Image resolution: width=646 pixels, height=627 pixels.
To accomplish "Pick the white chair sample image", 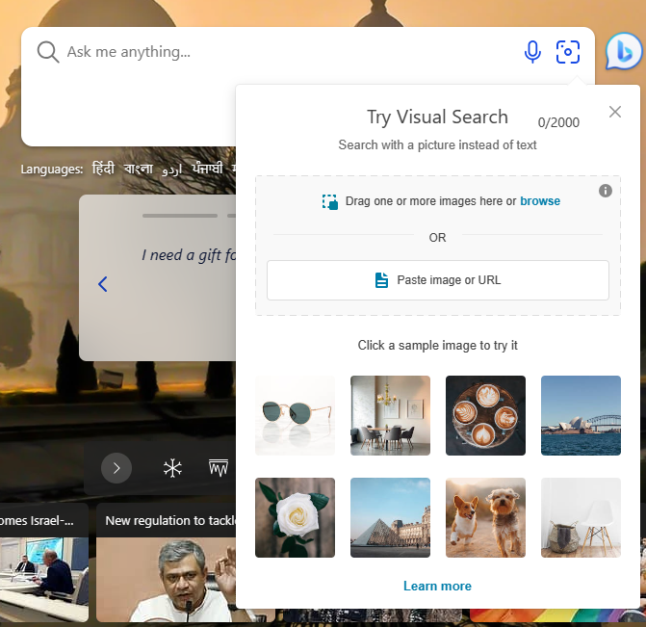I will tap(581, 517).
